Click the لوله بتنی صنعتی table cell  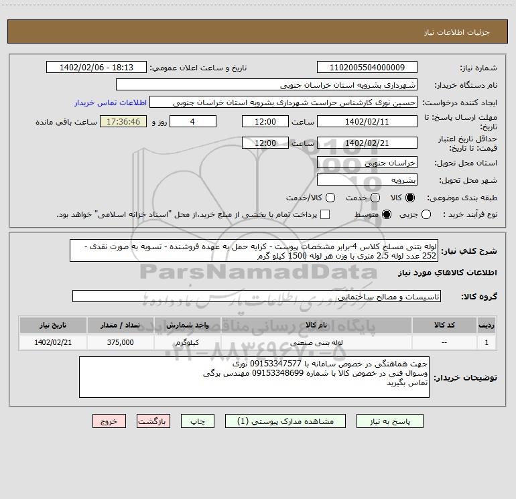coord(316,342)
